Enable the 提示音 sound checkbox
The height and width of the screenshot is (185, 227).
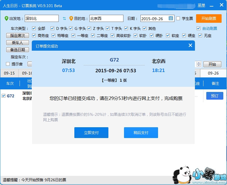[x=8, y=64]
